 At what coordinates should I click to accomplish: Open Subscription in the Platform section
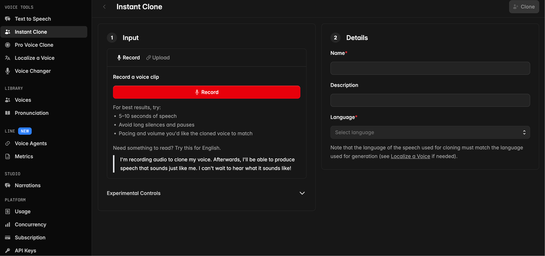(x=30, y=238)
